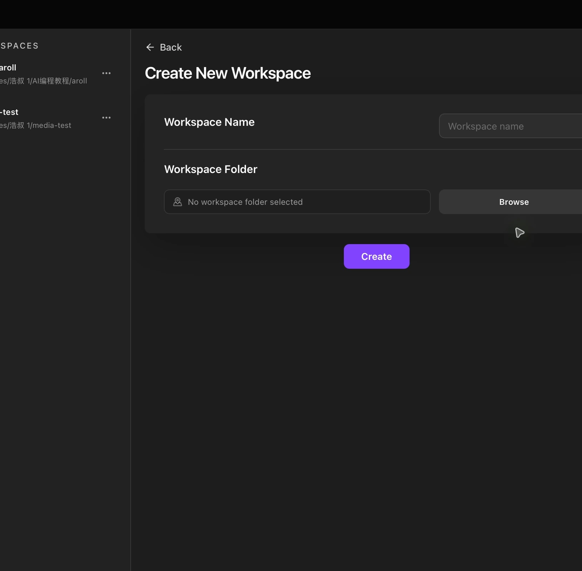Click the 'Workspace Name' label

209,122
